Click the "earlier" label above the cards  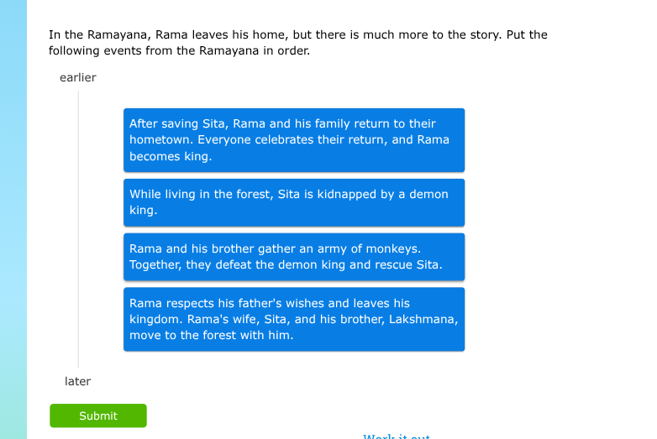point(78,77)
